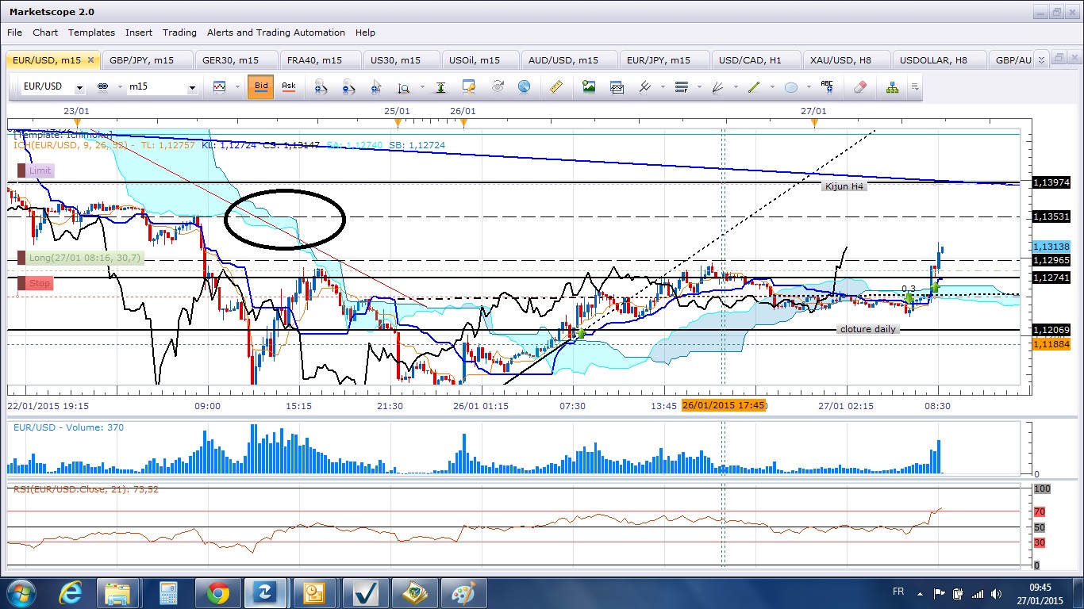Toggle the chart link chain icon
This screenshot has height=609, width=1084.
point(102,87)
